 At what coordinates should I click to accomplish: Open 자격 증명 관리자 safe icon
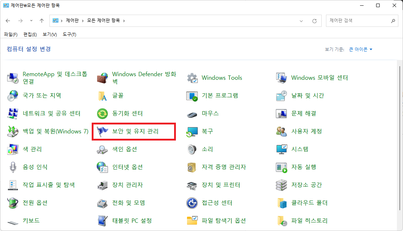click(192, 167)
